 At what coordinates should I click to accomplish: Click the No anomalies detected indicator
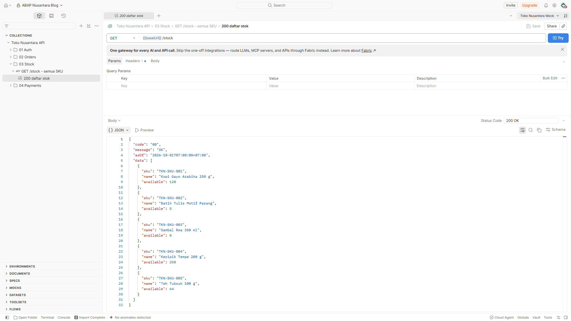(130, 317)
